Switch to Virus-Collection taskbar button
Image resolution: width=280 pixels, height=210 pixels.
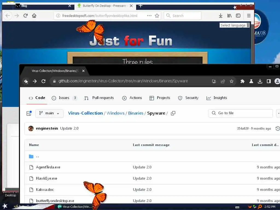(75, 207)
